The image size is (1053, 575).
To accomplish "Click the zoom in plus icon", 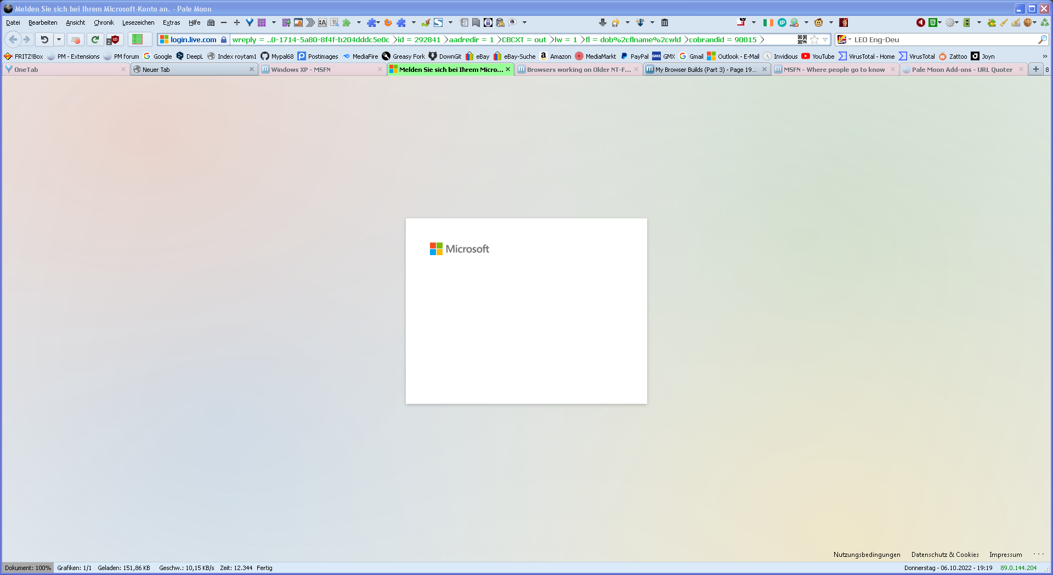I will [237, 22].
